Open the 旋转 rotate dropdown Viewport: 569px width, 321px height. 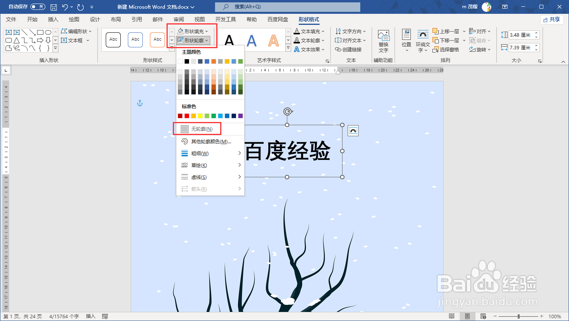coord(480,49)
